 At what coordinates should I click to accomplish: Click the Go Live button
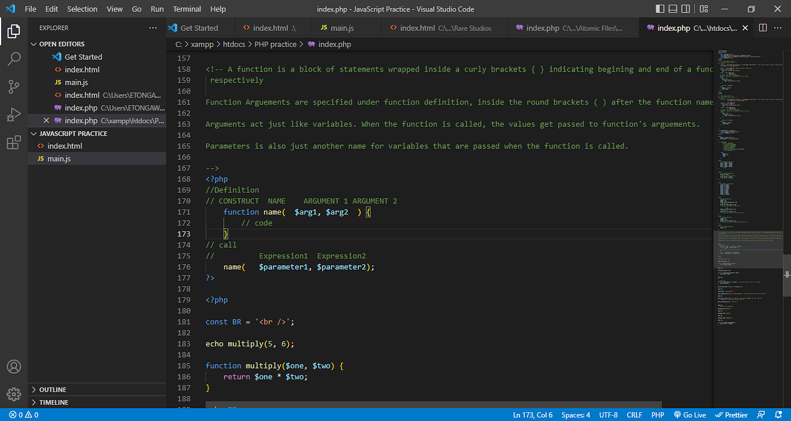[690, 415]
